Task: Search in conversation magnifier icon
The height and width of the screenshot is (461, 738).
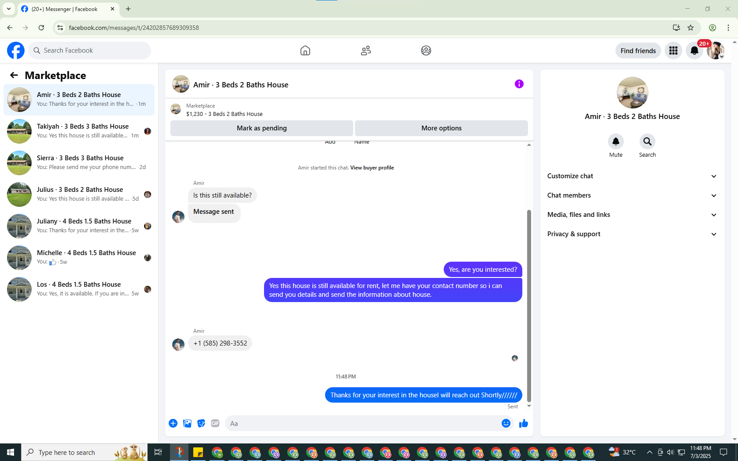Action: 648,141
